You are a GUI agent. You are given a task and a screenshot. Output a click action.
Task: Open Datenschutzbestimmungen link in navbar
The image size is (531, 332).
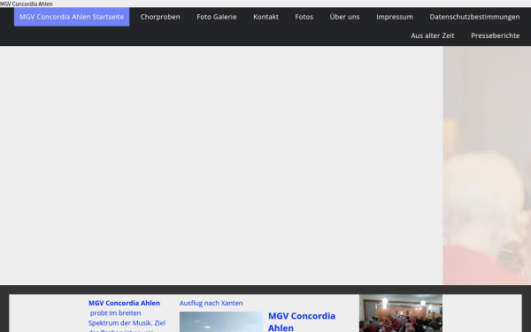click(x=474, y=17)
